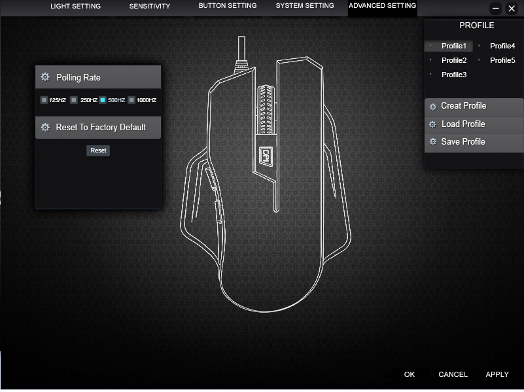
Task: Minimize the mouse settings window
Action: point(495,9)
